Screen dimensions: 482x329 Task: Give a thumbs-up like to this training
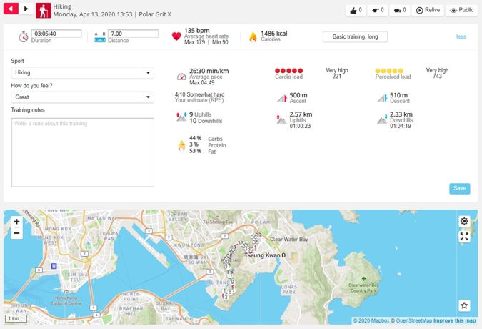pos(356,10)
